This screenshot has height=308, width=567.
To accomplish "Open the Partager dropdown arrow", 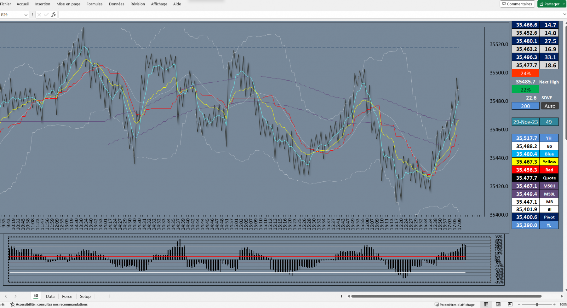I will 564,4.
